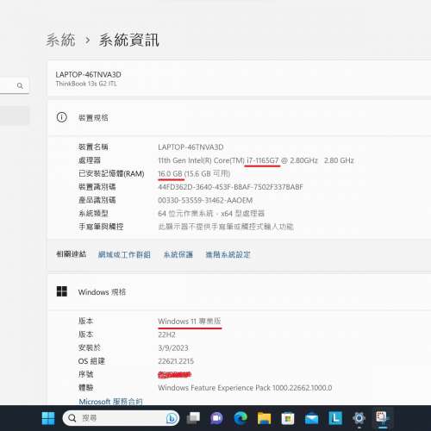Open Bing chat icon in search box

[172, 418]
